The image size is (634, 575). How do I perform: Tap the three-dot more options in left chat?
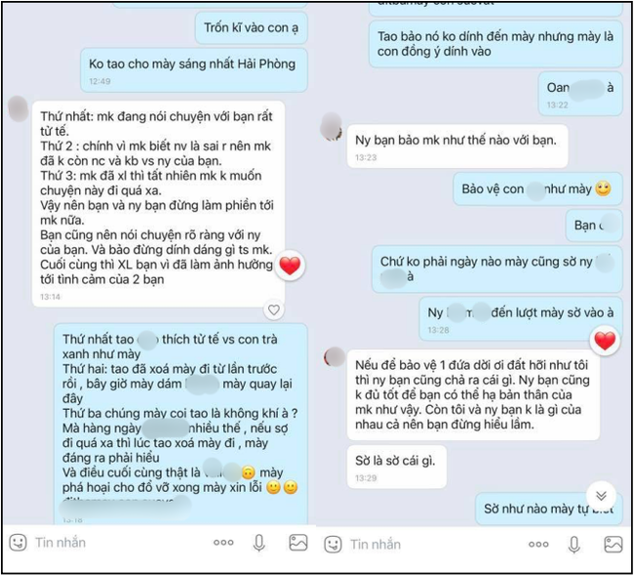(x=223, y=543)
